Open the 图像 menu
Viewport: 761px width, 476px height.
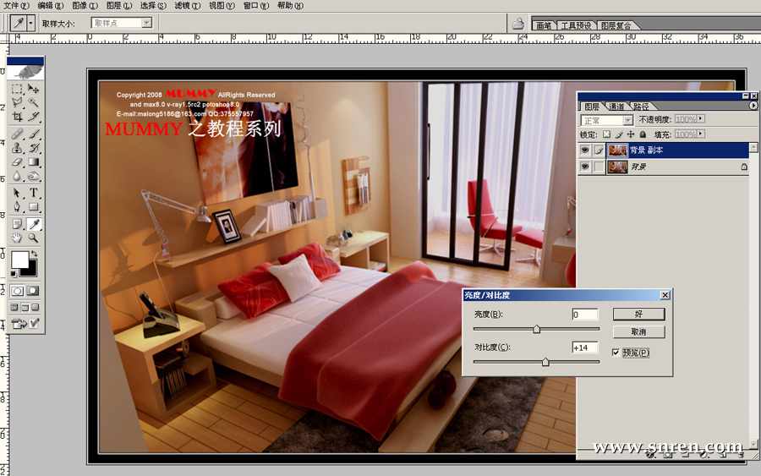[85, 5]
